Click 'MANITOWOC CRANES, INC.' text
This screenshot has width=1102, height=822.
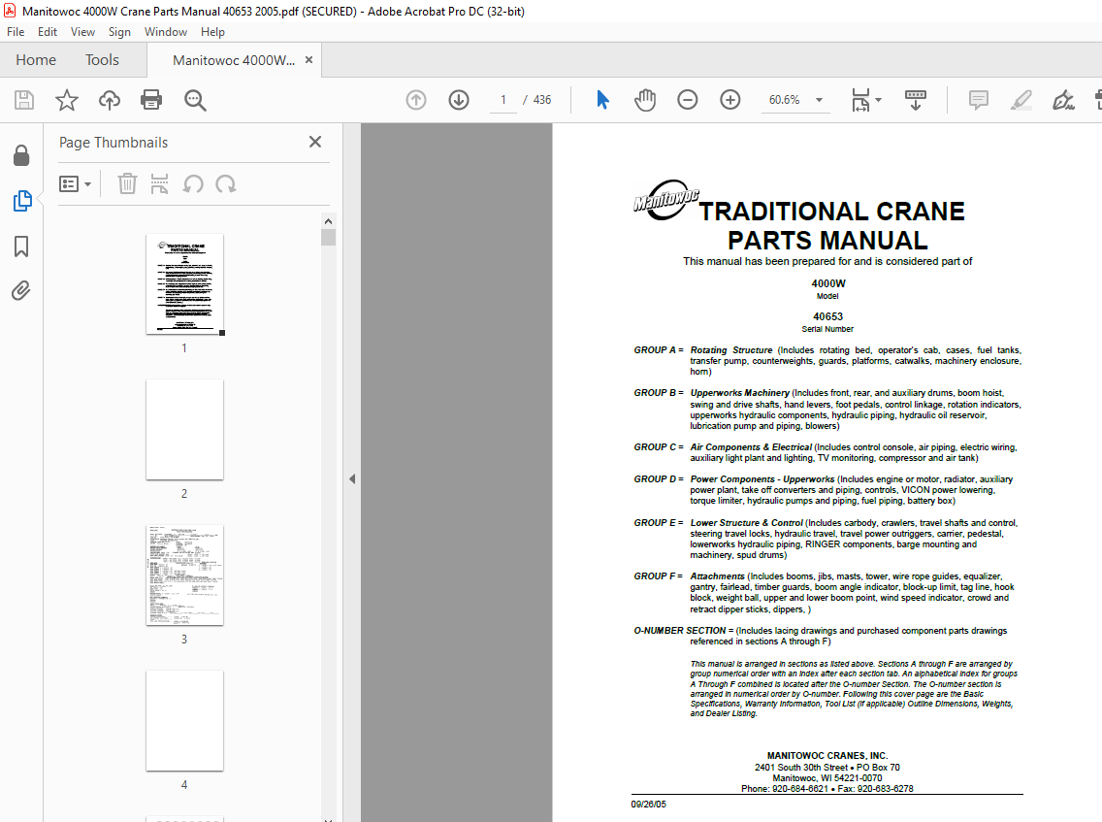coord(827,755)
